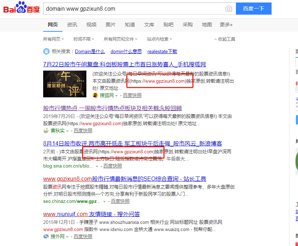Image resolution: width=298 pixels, height=246 pixels.
Task: Expand the 更多» menu
Action: point(226,25)
